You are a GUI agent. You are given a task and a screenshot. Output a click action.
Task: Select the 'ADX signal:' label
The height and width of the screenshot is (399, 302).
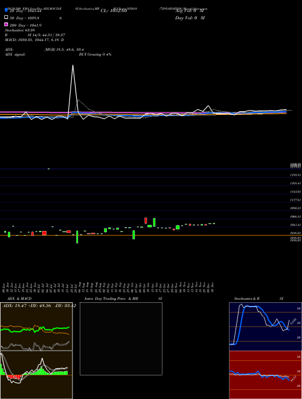[x=15, y=54]
